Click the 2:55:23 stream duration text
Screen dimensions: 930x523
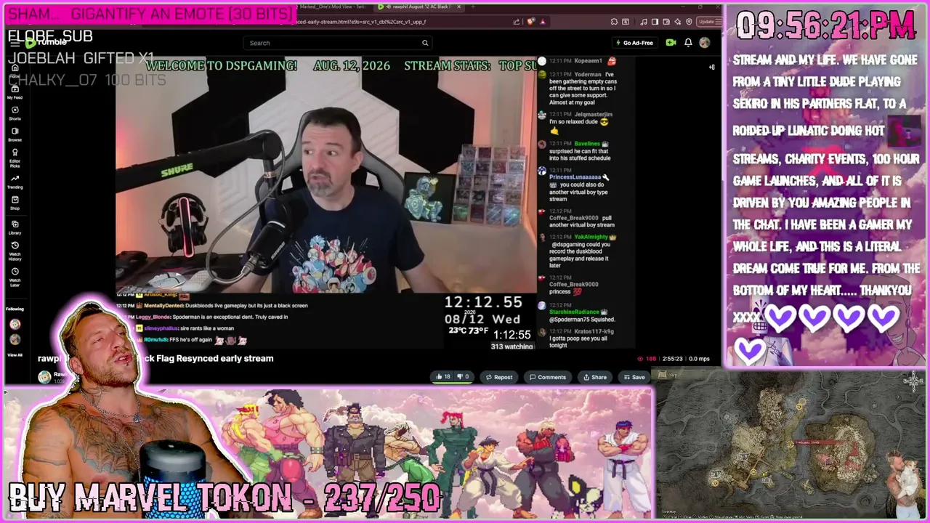(671, 359)
